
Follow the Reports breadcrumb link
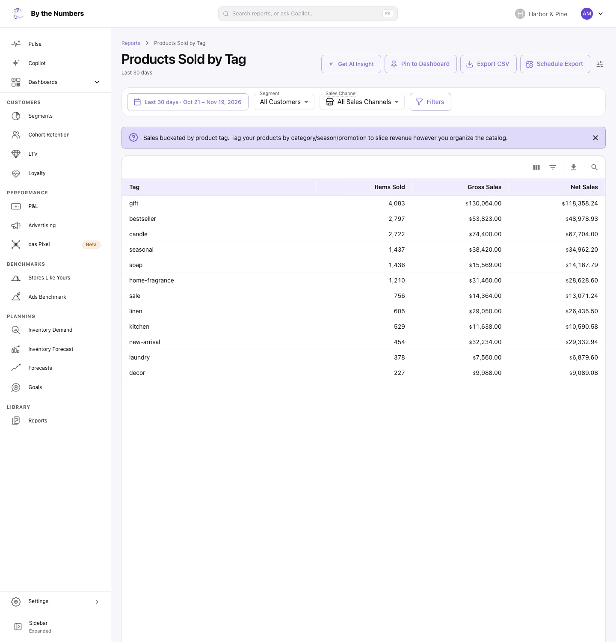click(x=131, y=43)
